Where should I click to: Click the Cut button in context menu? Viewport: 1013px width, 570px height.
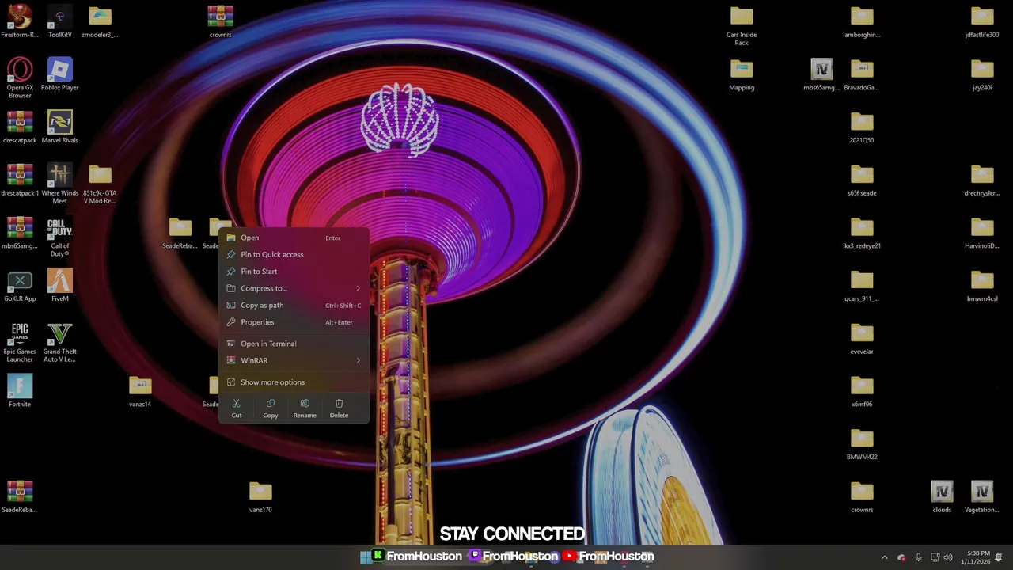(236, 408)
